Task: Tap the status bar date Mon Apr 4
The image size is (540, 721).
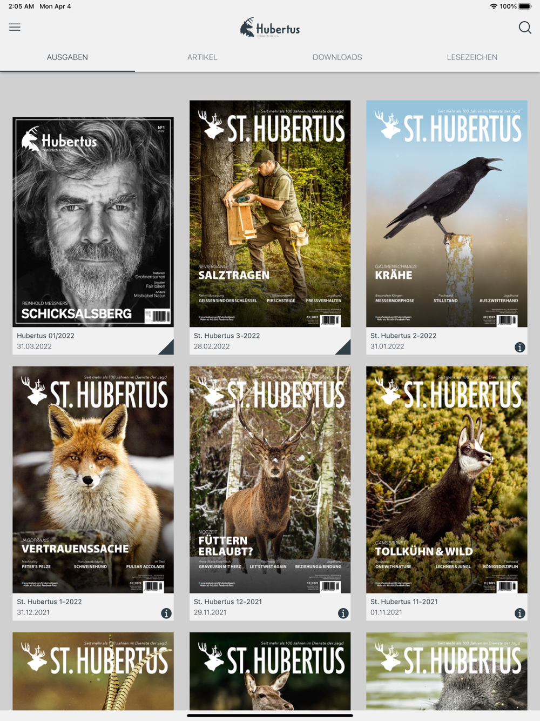Action: click(55, 6)
